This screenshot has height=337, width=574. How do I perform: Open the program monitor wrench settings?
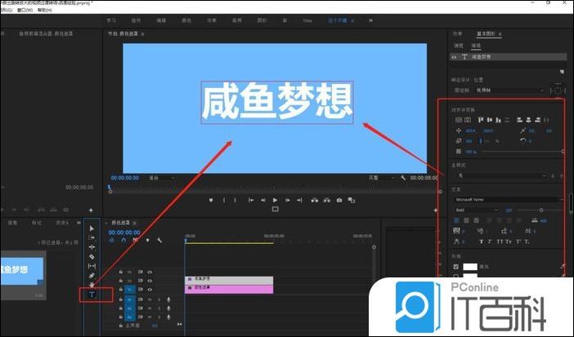(x=404, y=177)
